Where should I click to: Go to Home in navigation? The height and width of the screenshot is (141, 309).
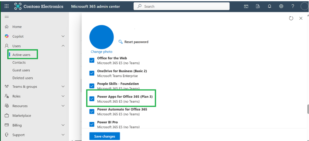pos(17,27)
